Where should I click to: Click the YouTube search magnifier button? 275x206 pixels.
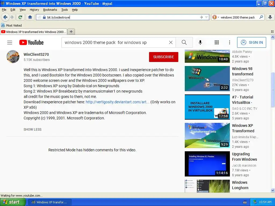tap(184, 42)
